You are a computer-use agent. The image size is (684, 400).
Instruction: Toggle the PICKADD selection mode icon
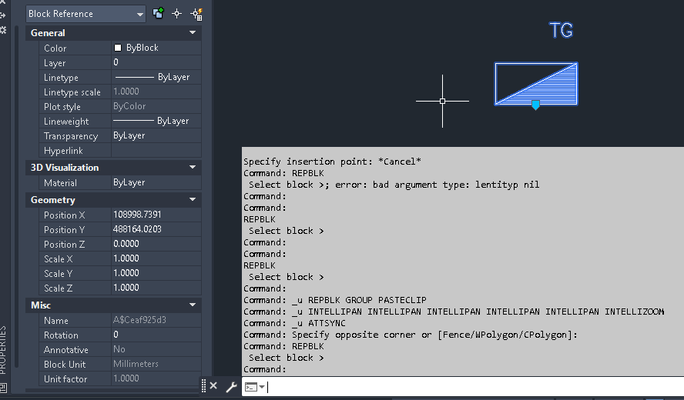click(x=158, y=14)
